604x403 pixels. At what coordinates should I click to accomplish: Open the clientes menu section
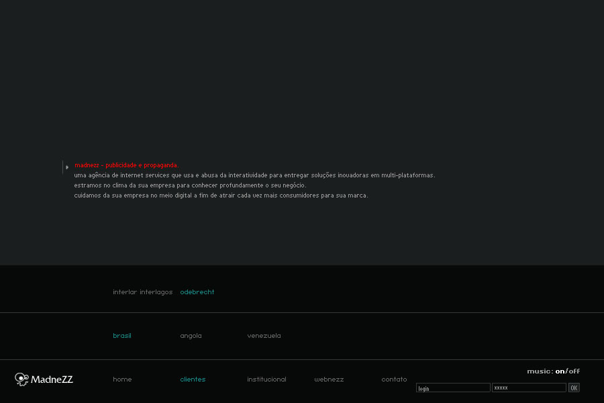click(x=193, y=379)
